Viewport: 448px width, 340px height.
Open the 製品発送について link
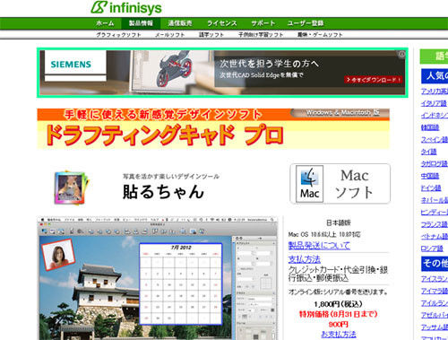pyautogui.click(x=319, y=246)
